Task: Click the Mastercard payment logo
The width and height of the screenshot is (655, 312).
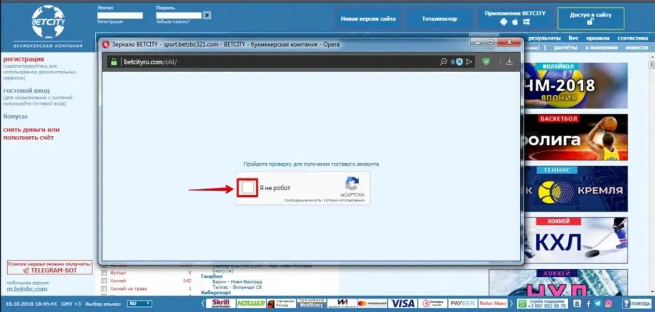Action: 372,303
